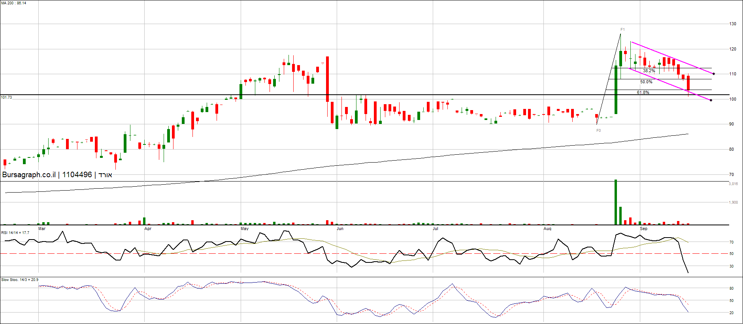Image resolution: width=743 pixels, height=324 pixels.
Task: Select the 101.73 horizontal price level label
Action: coord(7,97)
